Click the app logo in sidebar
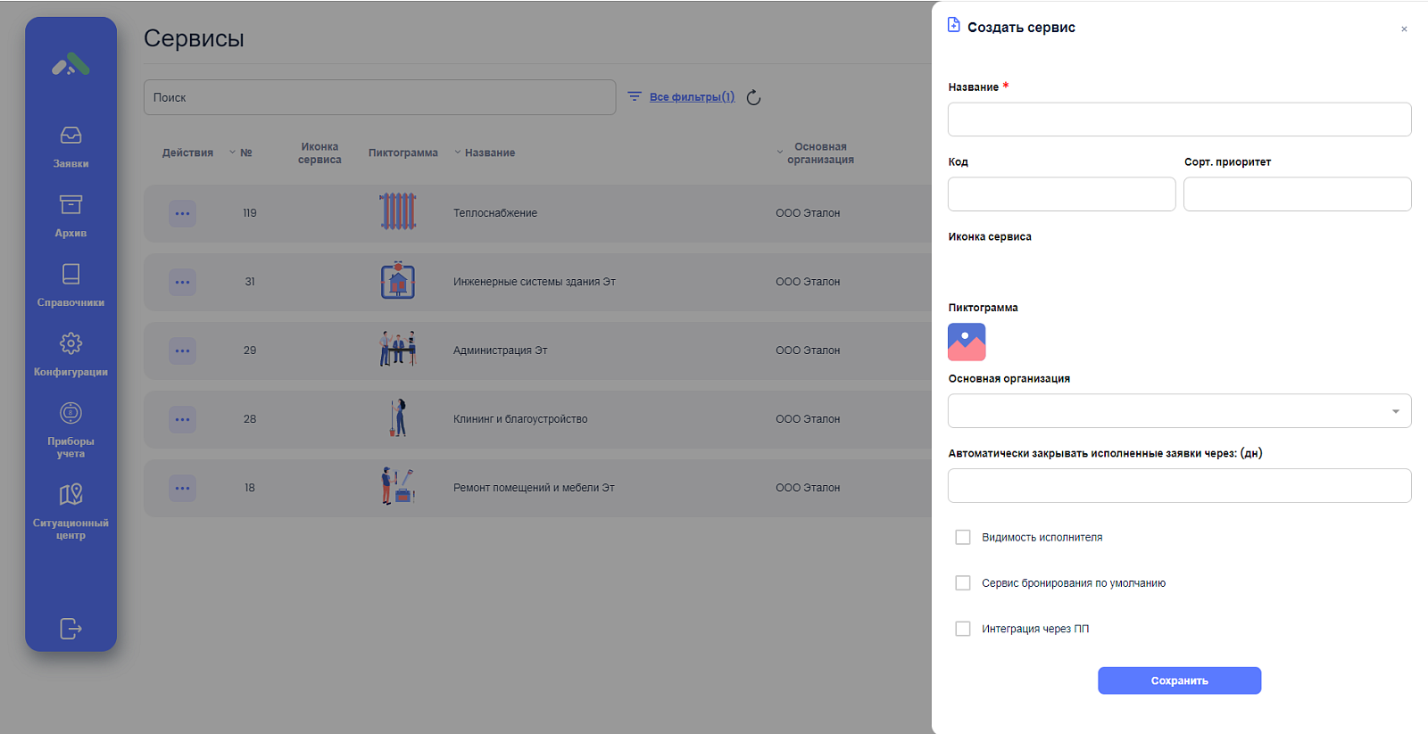The height and width of the screenshot is (734, 1428). pos(71,64)
